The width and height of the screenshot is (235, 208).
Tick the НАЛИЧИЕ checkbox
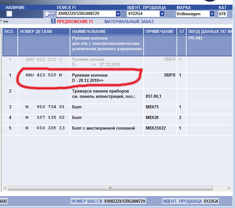[9, 14]
